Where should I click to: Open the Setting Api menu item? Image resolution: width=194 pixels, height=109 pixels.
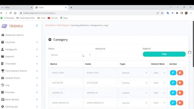click(20, 107)
